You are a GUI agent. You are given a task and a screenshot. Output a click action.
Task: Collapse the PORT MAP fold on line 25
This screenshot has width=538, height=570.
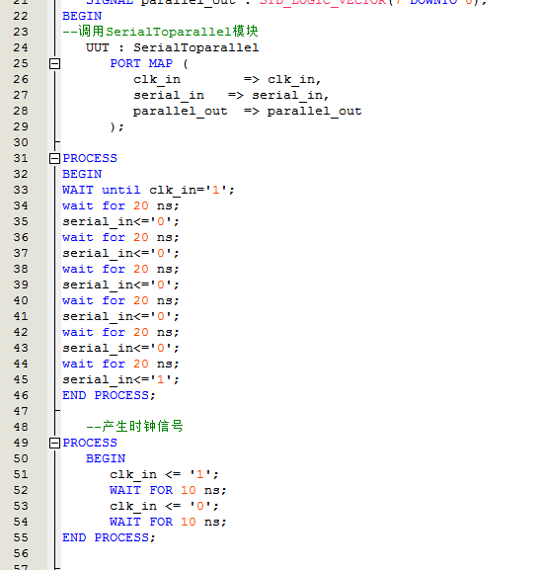[x=54, y=64]
